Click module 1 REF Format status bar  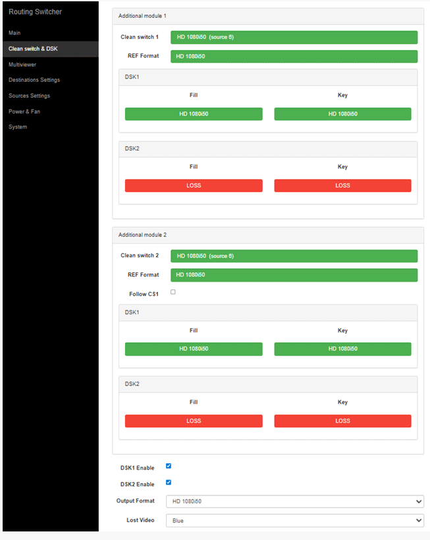[294, 57]
